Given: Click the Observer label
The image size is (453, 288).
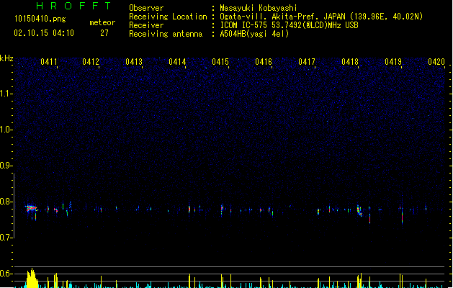Looking at the screenshot, I should click(146, 8).
